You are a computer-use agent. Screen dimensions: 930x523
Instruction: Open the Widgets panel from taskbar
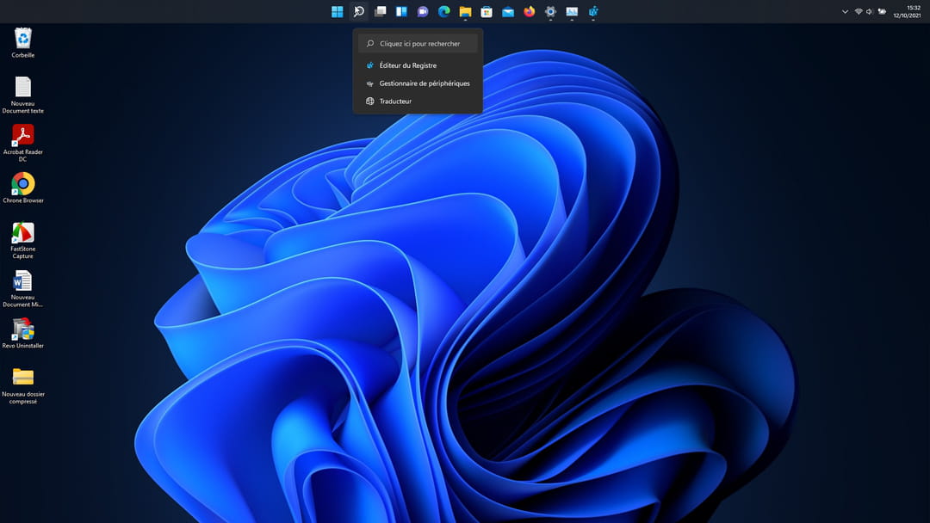click(401, 11)
